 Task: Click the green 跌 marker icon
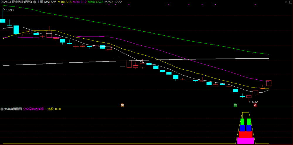tap(235, 105)
